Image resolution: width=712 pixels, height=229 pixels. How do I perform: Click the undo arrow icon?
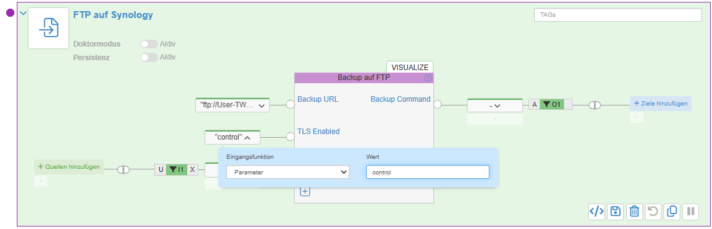click(653, 212)
